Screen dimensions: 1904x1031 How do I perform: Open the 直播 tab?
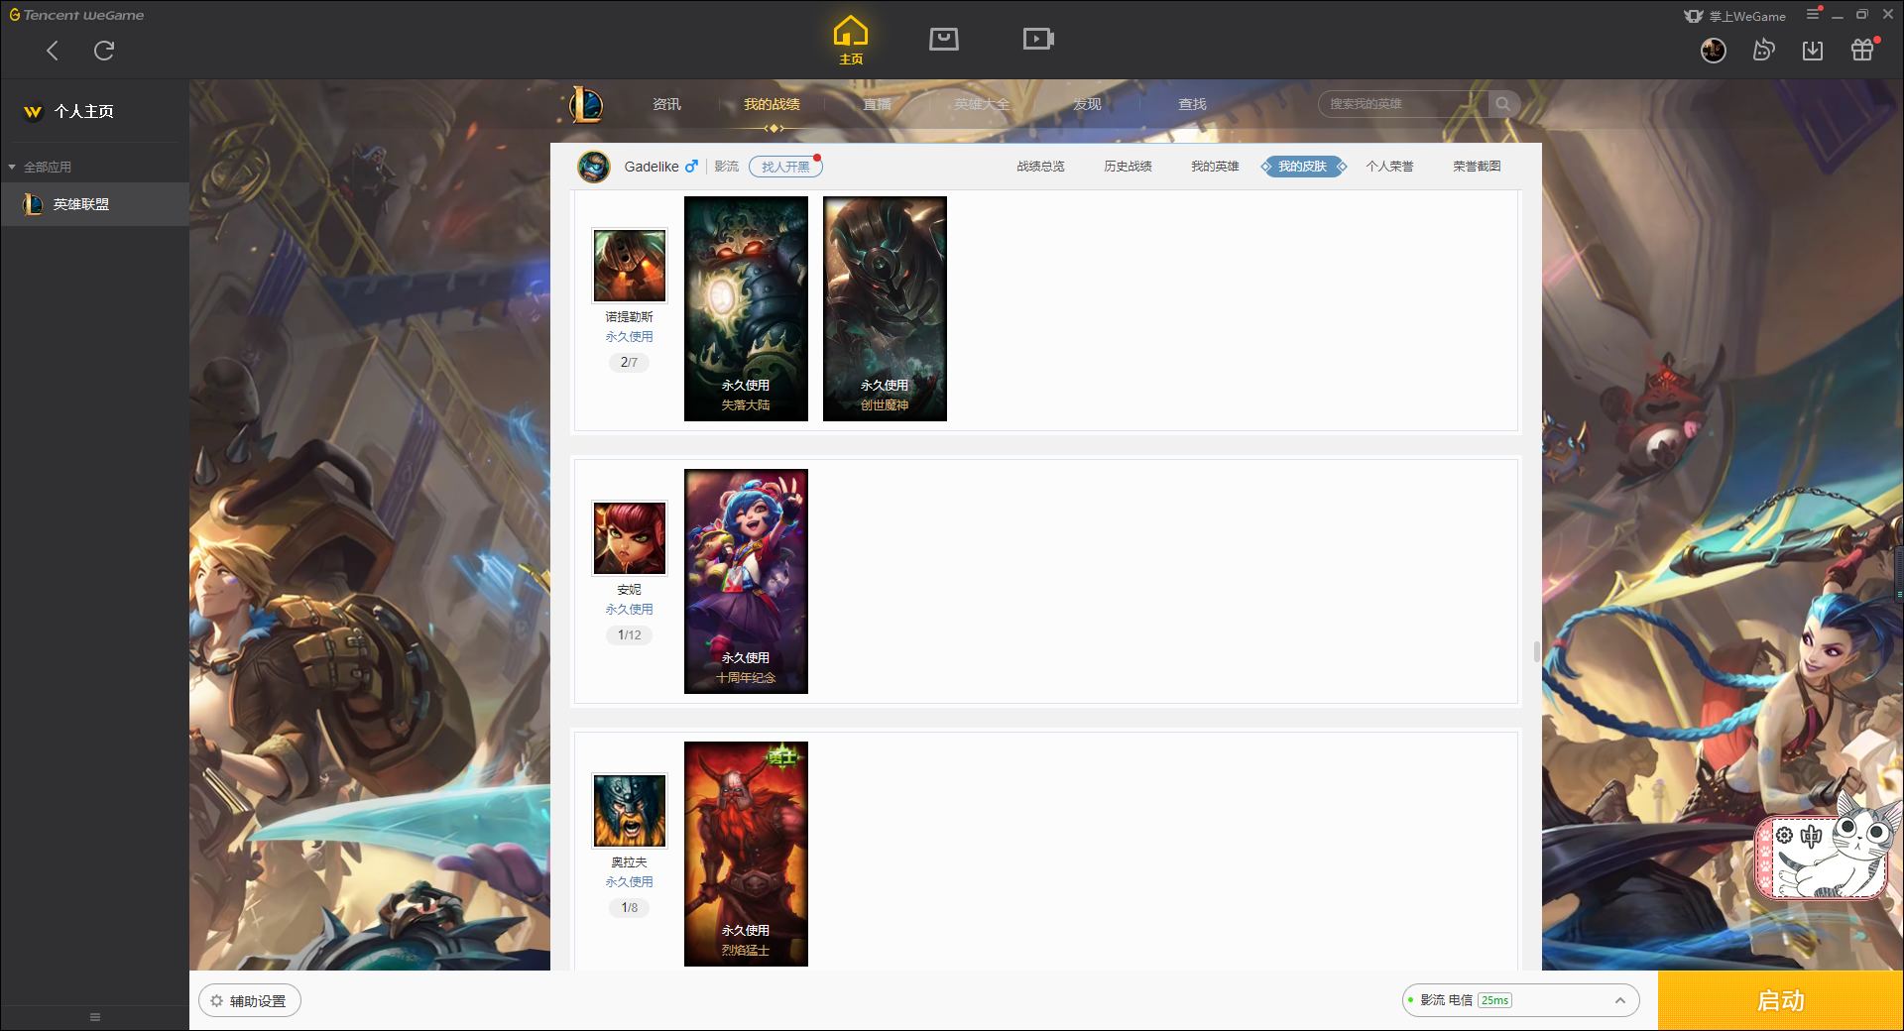pyautogui.click(x=877, y=104)
